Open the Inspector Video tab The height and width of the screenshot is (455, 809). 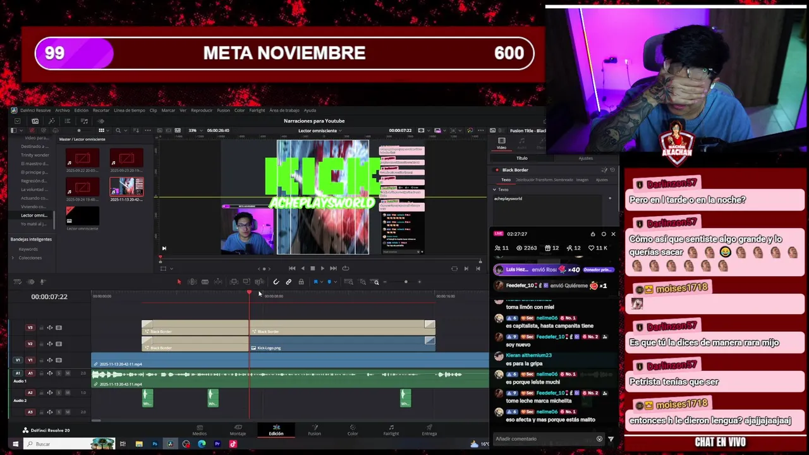point(501,143)
